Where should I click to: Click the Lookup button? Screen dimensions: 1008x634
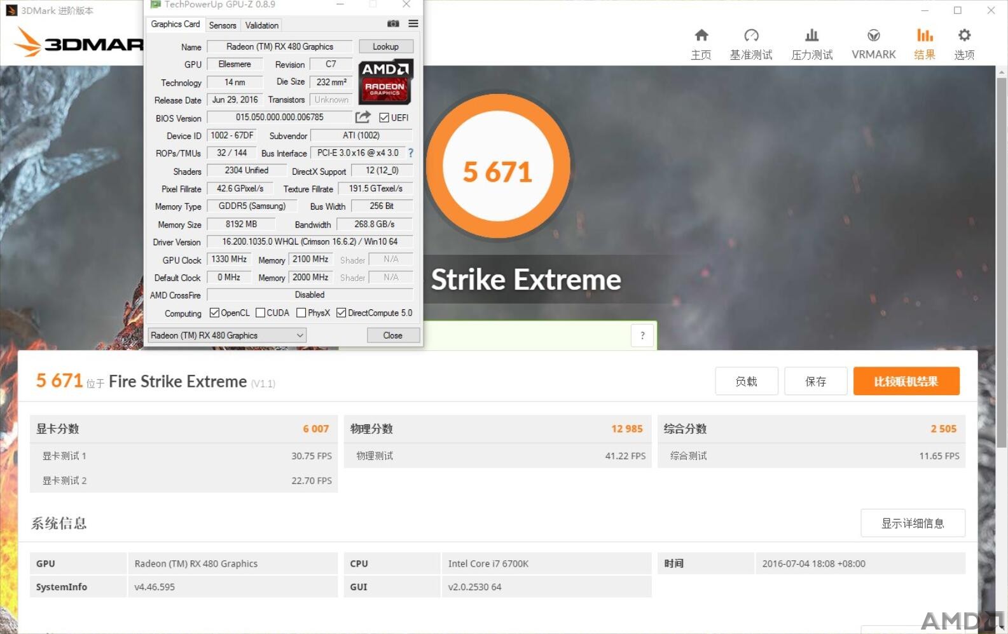click(386, 46)
